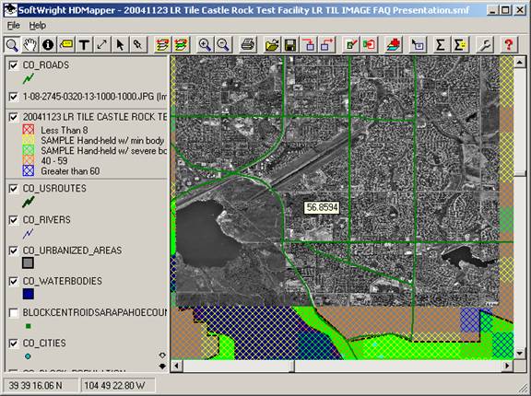Open a file with folder icon

pyautogui.click(x=272, y=44)
